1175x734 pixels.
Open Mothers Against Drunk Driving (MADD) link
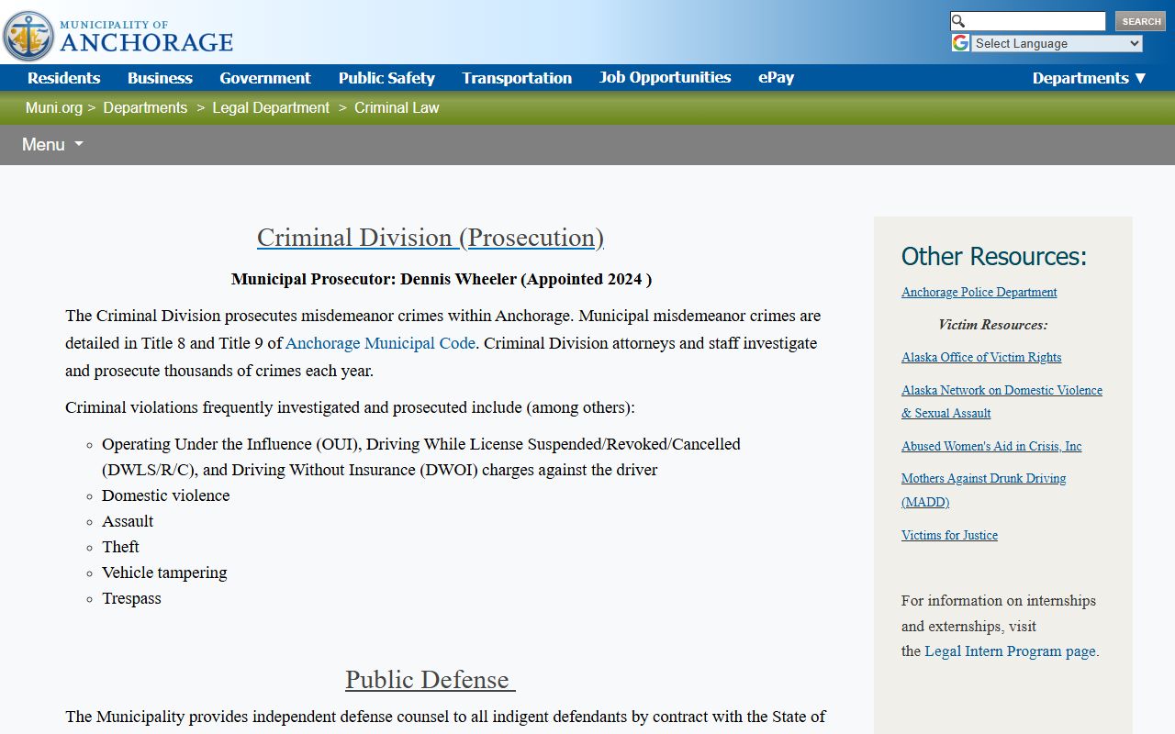coord(984,490)
